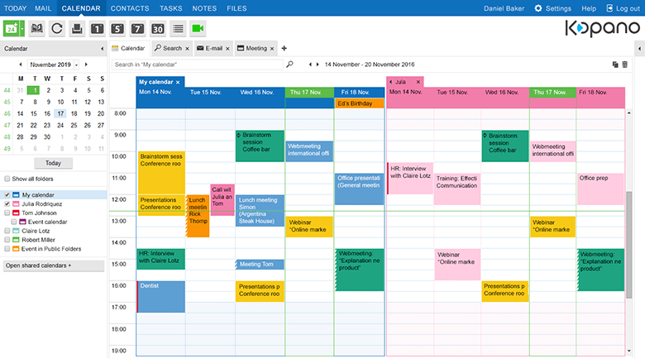
Task: Open the NOTES menu item
Action: (204, 8)
